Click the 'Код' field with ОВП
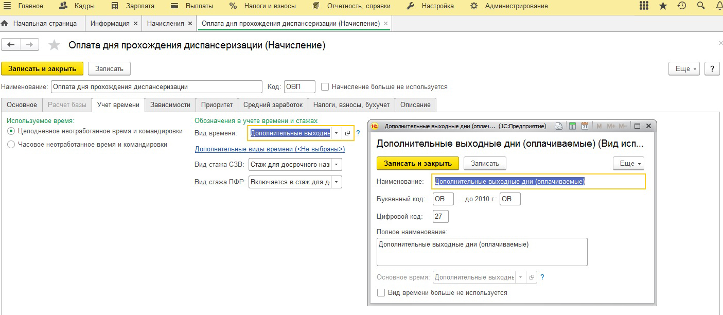Image resolution: width=723 pixels, height=315 pixels. (299, 87)
